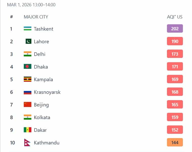The height and width of the screenshot is (152, 192).
Task: Click the red 190 AQI badge
Action: click(175, 41)
